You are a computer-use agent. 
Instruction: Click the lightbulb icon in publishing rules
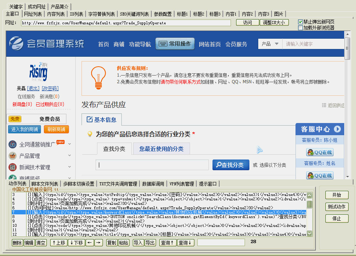(98, 78)
